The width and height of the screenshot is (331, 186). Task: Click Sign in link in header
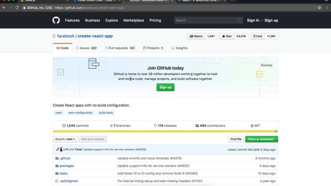[x=253, y=21]
